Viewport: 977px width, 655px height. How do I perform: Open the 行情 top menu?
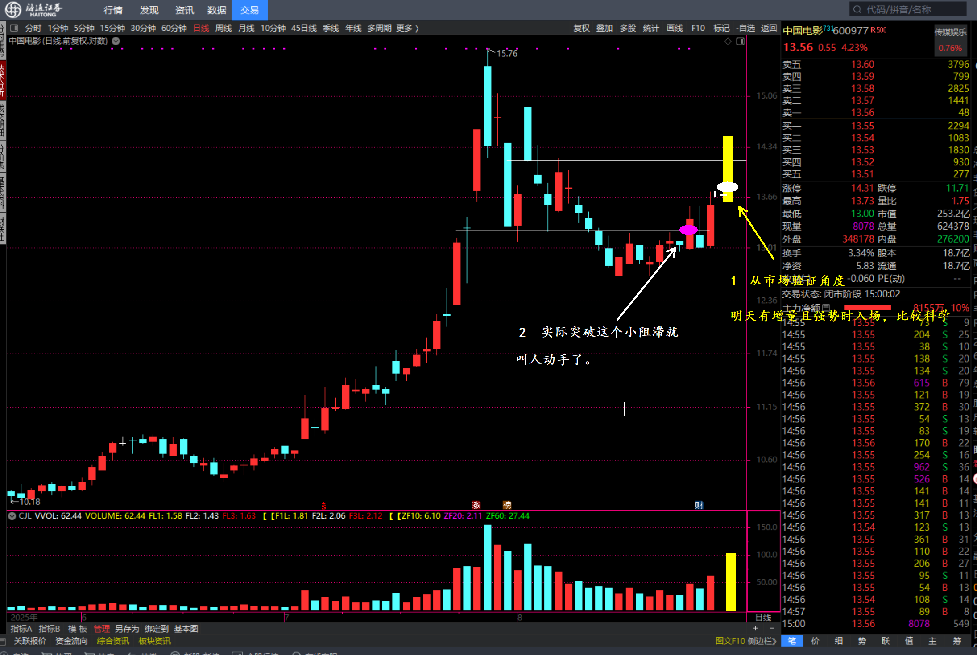click(113, 10)
